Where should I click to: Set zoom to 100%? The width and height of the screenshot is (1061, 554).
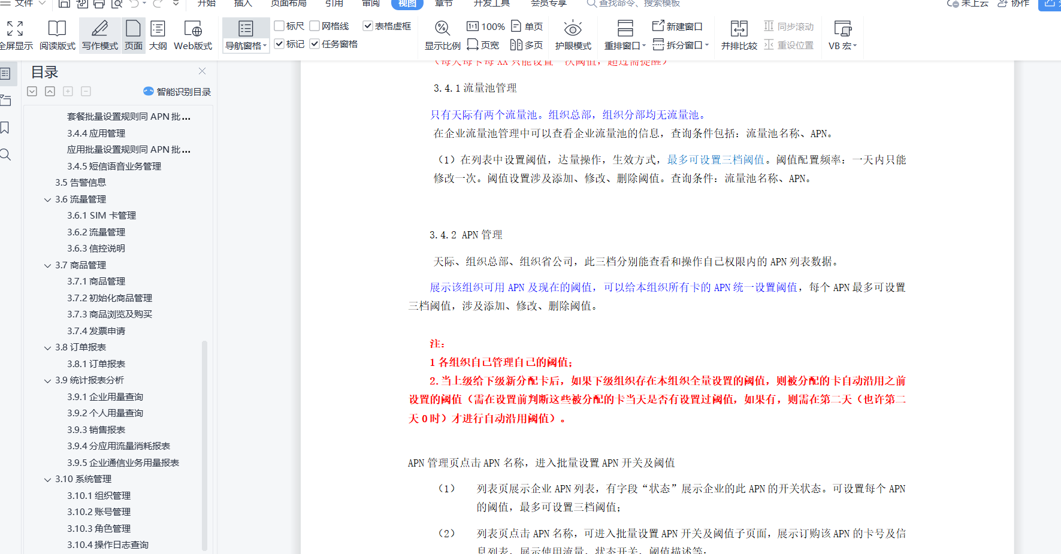tap(486, 26)
